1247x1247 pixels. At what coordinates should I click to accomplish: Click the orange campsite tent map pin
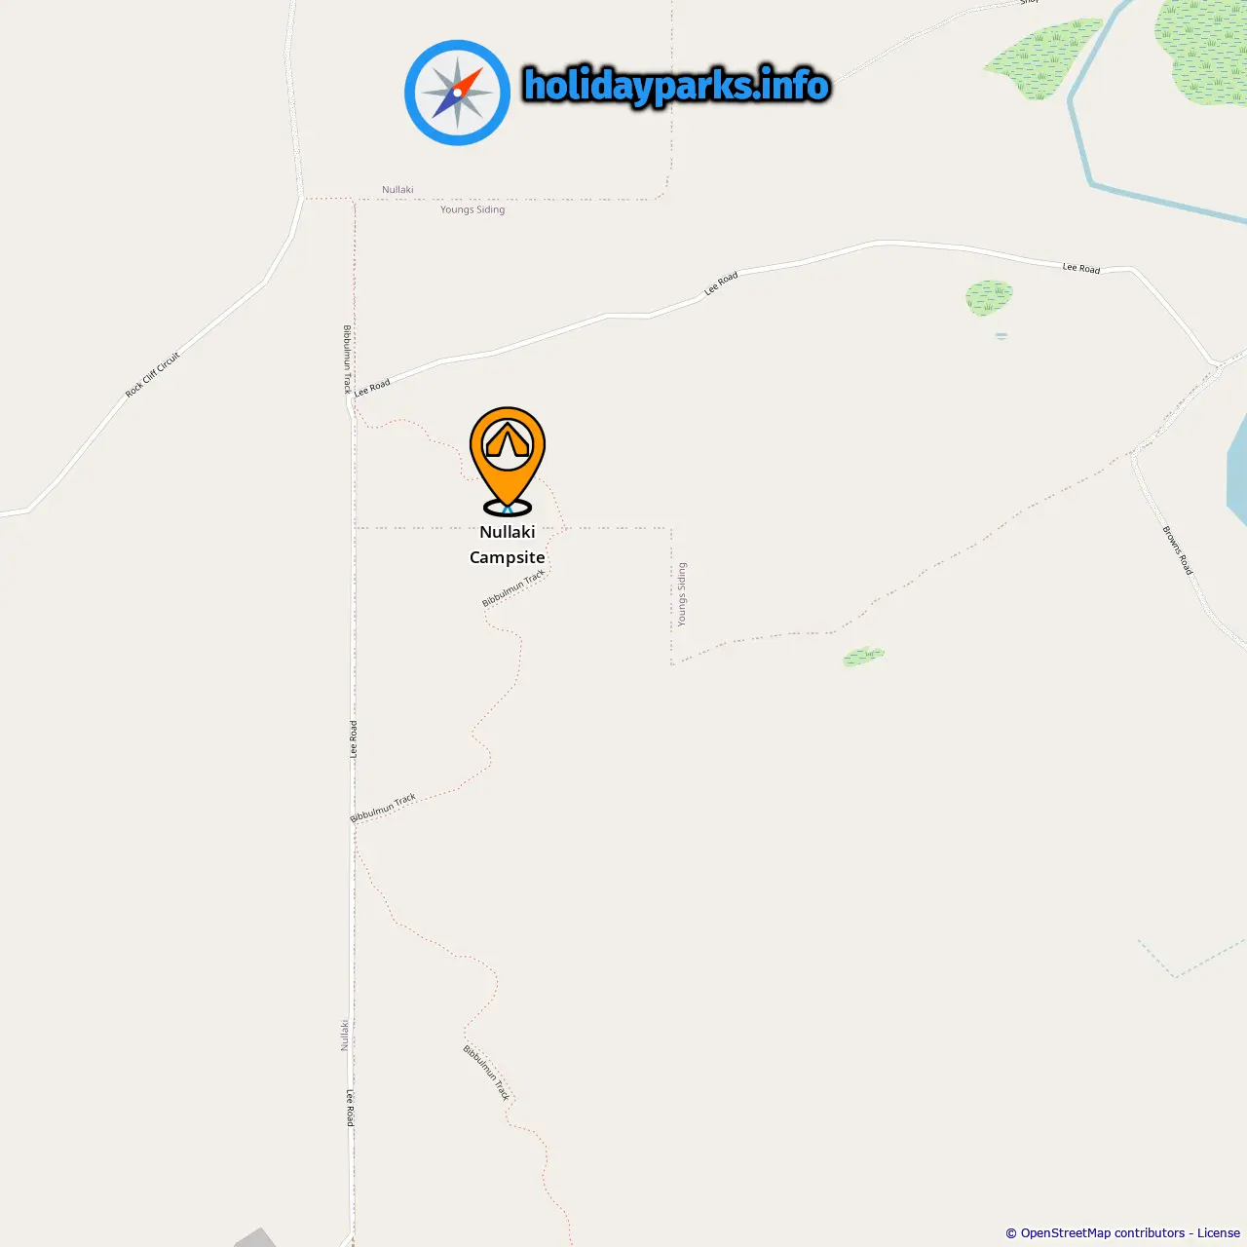click(x=507, y=460)
